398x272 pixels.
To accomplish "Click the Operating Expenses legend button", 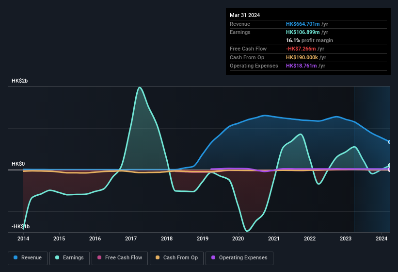I will coord(239,257).
